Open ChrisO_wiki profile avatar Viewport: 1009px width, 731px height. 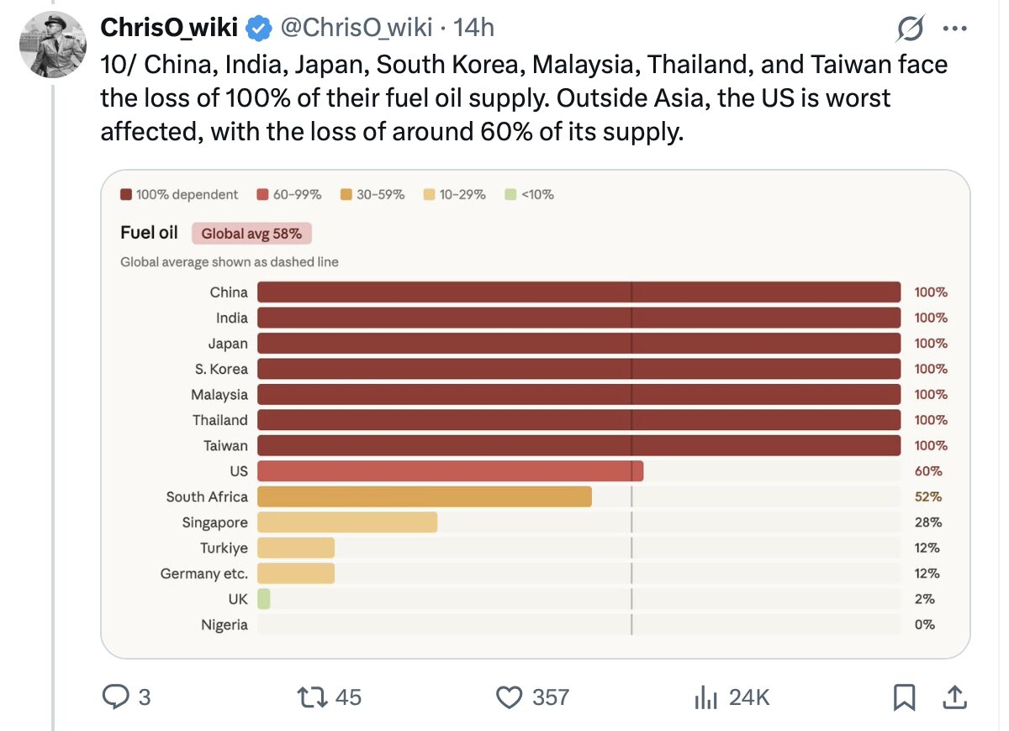(x=52, y=45)
